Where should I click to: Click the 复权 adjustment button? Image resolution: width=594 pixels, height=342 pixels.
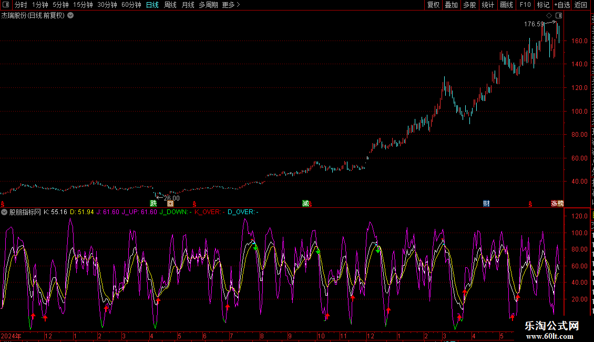(x=433, y=5)
